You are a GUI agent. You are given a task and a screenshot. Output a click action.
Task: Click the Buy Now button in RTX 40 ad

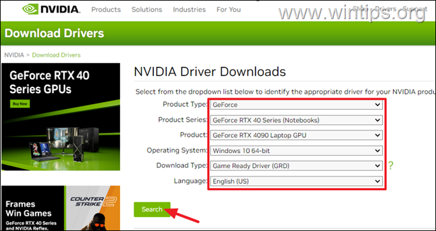pyautogui.click(x=20, y=104)
